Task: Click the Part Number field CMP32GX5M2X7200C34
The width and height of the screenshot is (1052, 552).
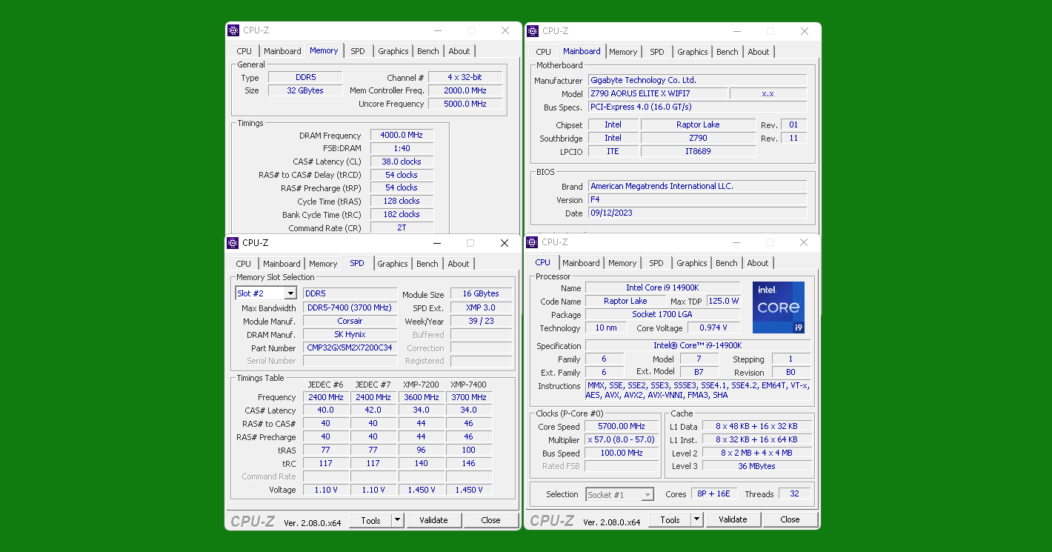Action: point(350,348)
